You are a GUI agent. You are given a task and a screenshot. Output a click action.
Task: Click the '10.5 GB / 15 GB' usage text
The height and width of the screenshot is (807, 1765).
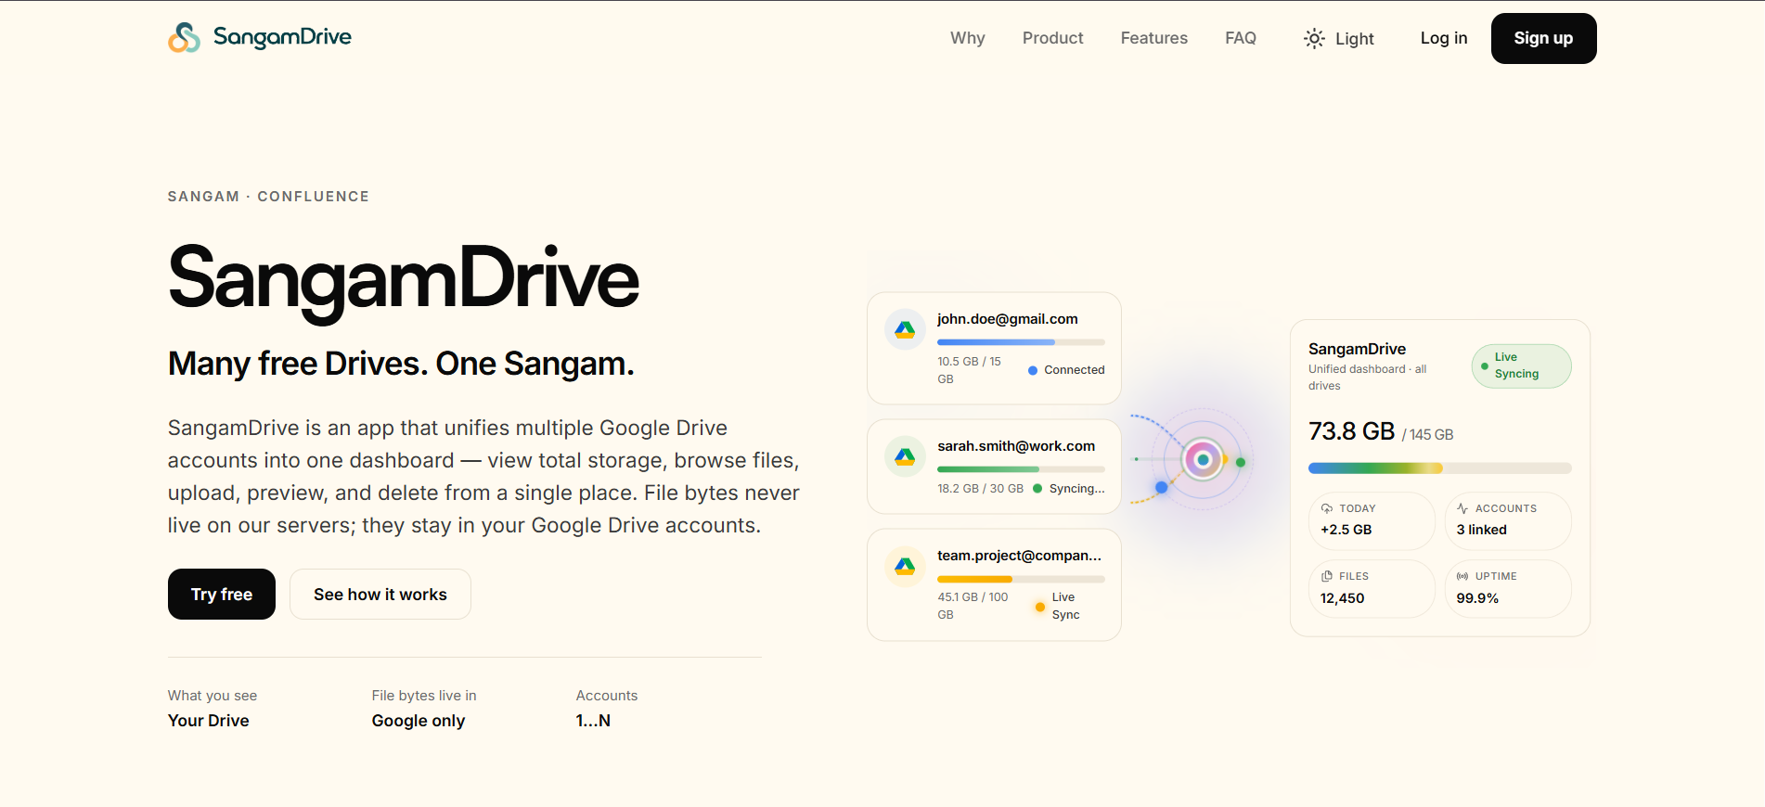(969, 370)
